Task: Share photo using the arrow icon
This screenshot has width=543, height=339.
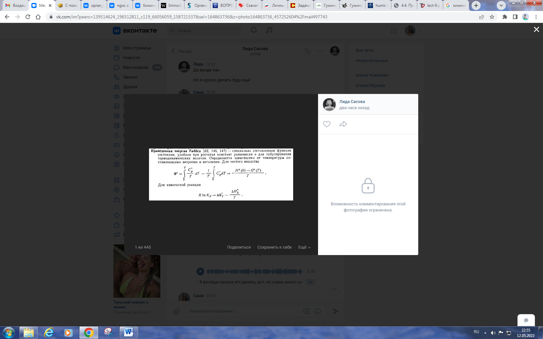Action: click(x=343, y=124)
